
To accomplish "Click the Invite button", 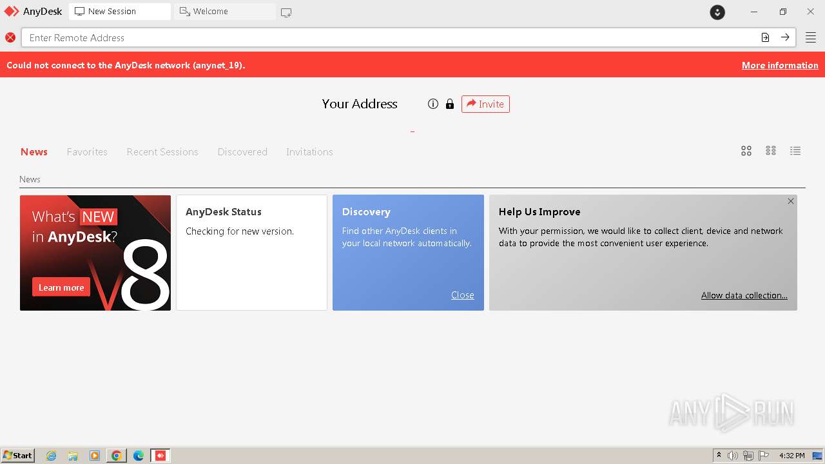I will click(485, 104).
